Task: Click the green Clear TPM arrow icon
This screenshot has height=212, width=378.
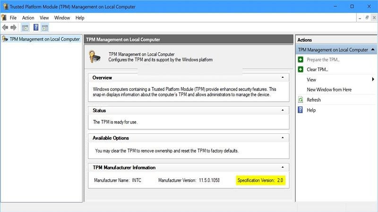Action: pyautogui.click(x=301, y=69)
